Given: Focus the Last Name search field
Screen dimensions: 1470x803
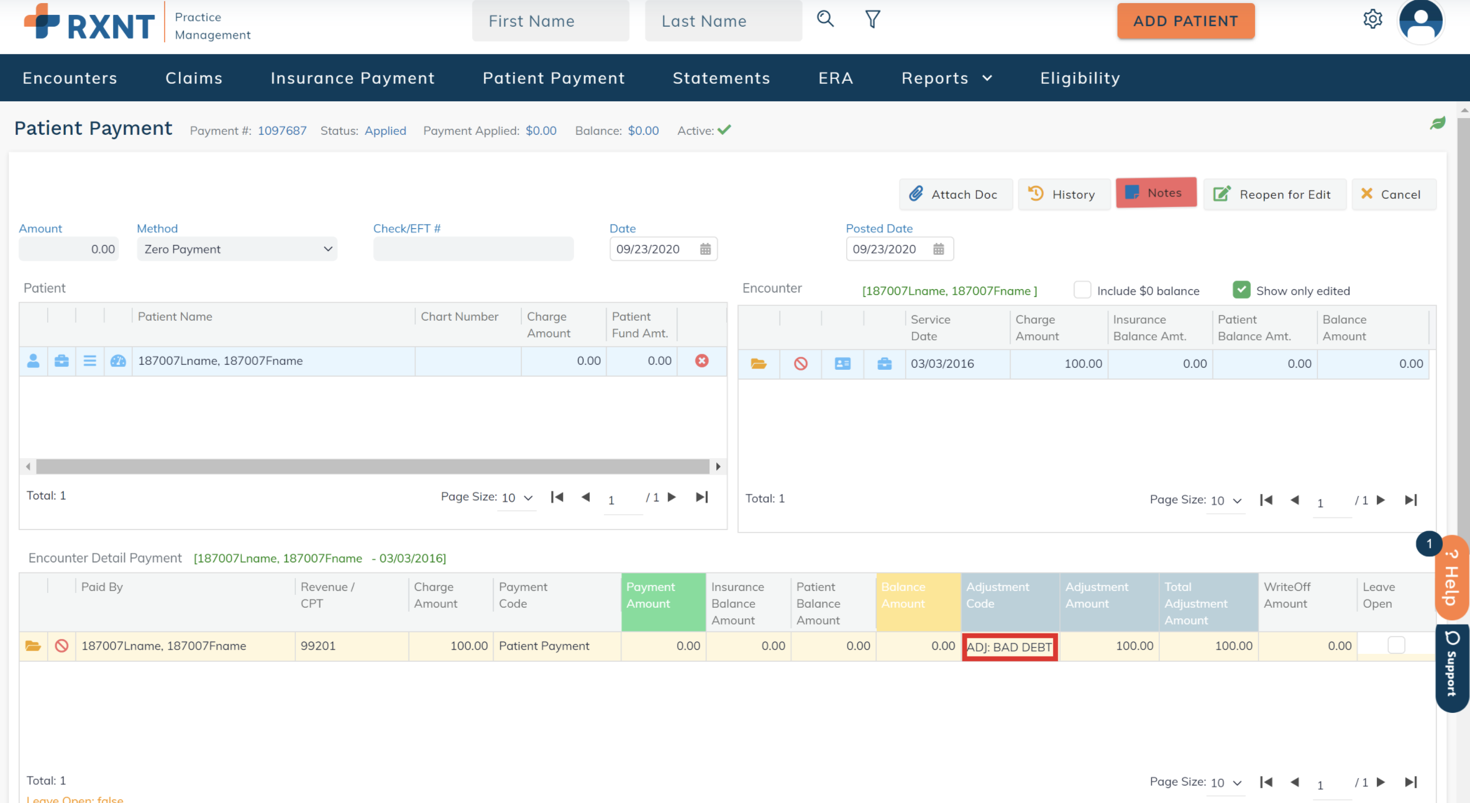Looking at the screenshot, I should [x=723, y=21].
